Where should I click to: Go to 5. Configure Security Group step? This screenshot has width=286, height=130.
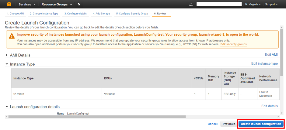pyautogui.click(x=132, y=14)
